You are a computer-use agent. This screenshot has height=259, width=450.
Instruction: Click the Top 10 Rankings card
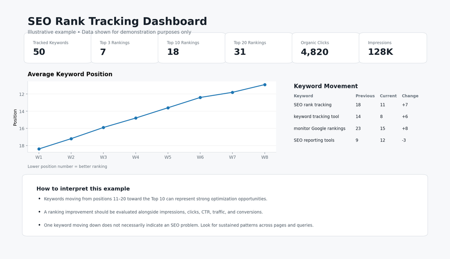click(x=192, y=48)
